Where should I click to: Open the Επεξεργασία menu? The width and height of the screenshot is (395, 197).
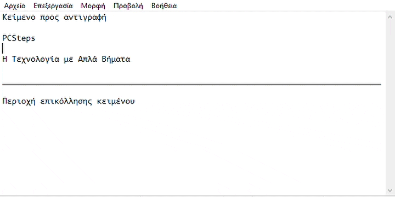53,6
